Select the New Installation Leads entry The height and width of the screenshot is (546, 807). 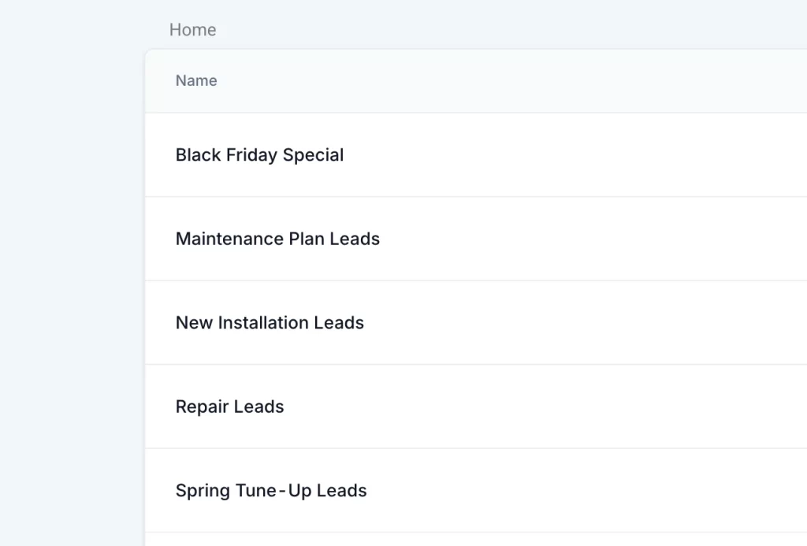(270, 323)
